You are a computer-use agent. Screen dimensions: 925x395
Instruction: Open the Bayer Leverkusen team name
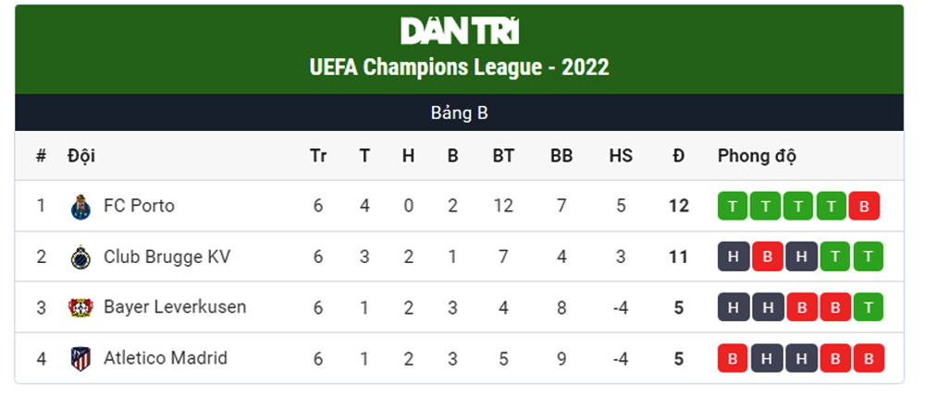(175, 307)
